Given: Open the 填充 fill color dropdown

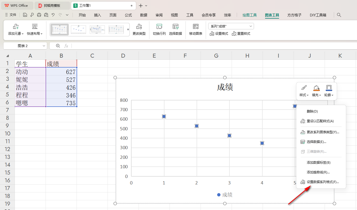Looking at the screenshot, I should [316, 91].
